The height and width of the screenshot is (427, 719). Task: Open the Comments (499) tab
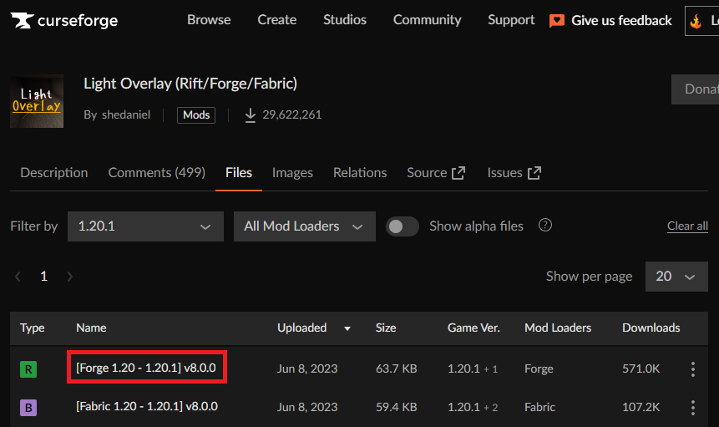click(156, 173)
